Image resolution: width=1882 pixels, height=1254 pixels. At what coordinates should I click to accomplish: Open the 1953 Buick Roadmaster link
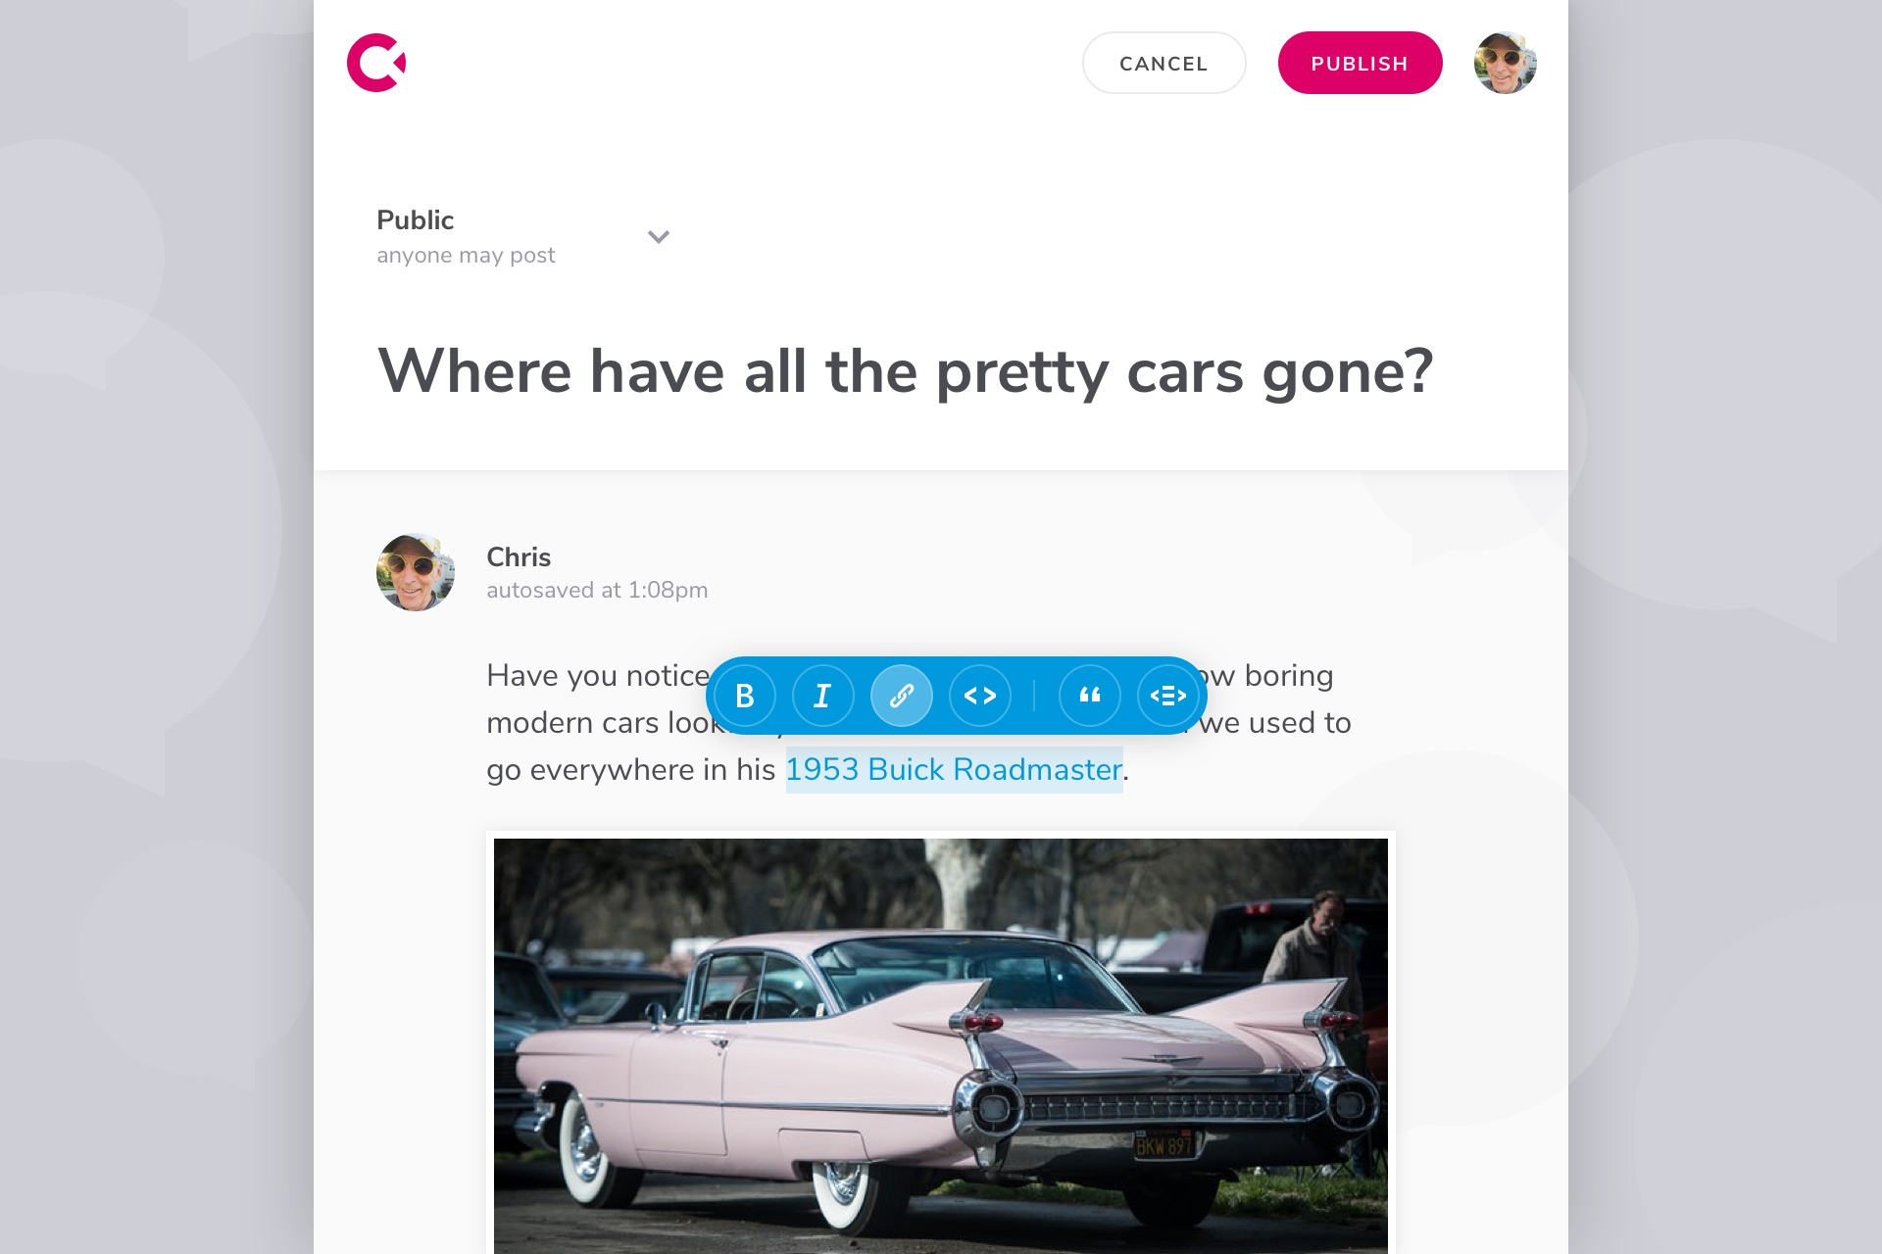pyautogui.click(x=954, y=770)
